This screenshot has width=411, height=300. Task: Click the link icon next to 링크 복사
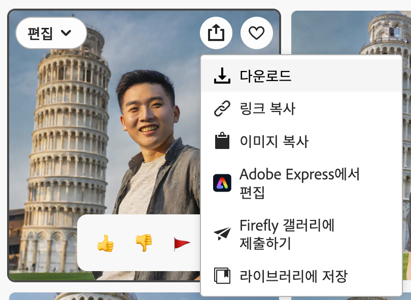coord(222,107)
